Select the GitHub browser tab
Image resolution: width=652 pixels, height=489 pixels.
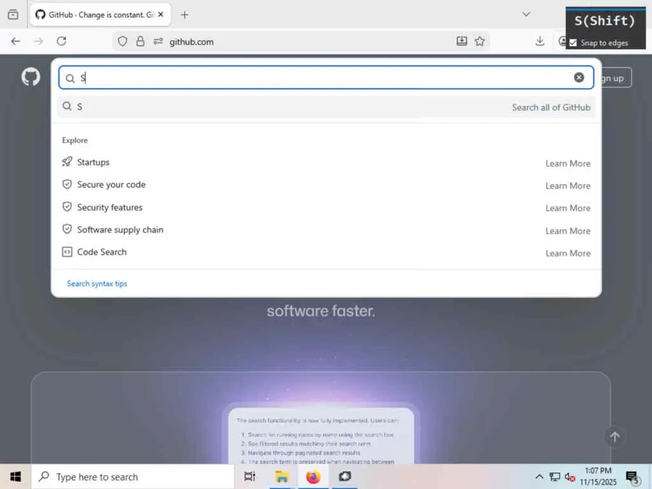click(100, 15)
